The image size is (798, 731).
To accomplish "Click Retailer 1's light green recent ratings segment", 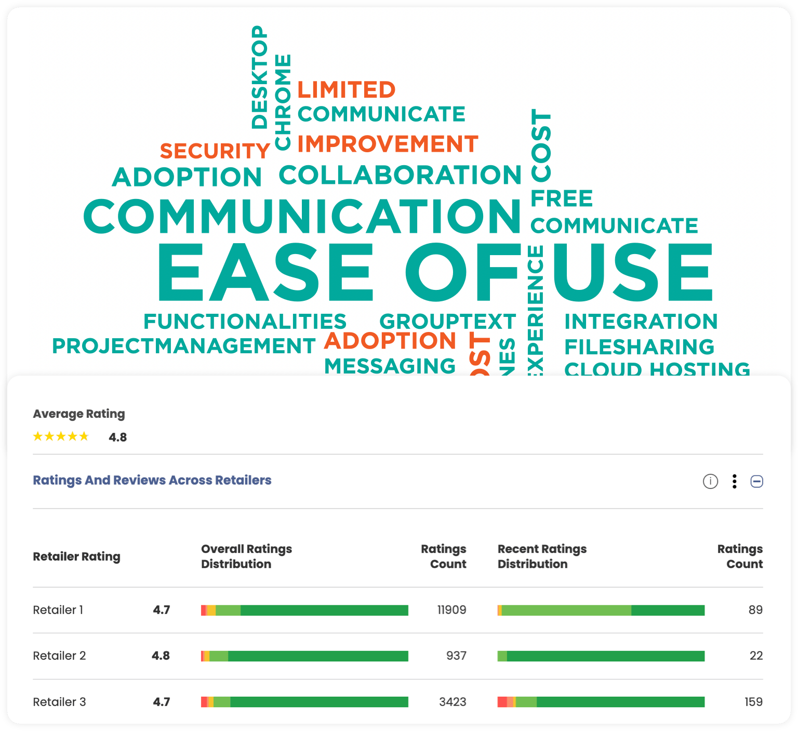I will click(566, 610).
